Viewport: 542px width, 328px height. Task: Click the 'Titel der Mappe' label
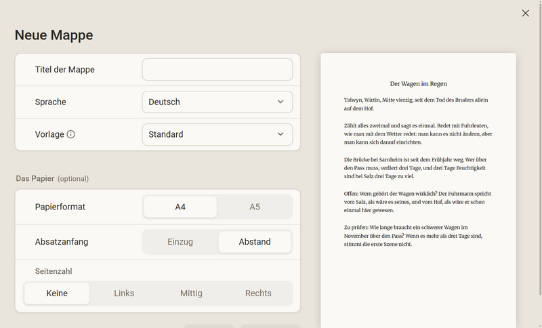[x=64, y=70]
